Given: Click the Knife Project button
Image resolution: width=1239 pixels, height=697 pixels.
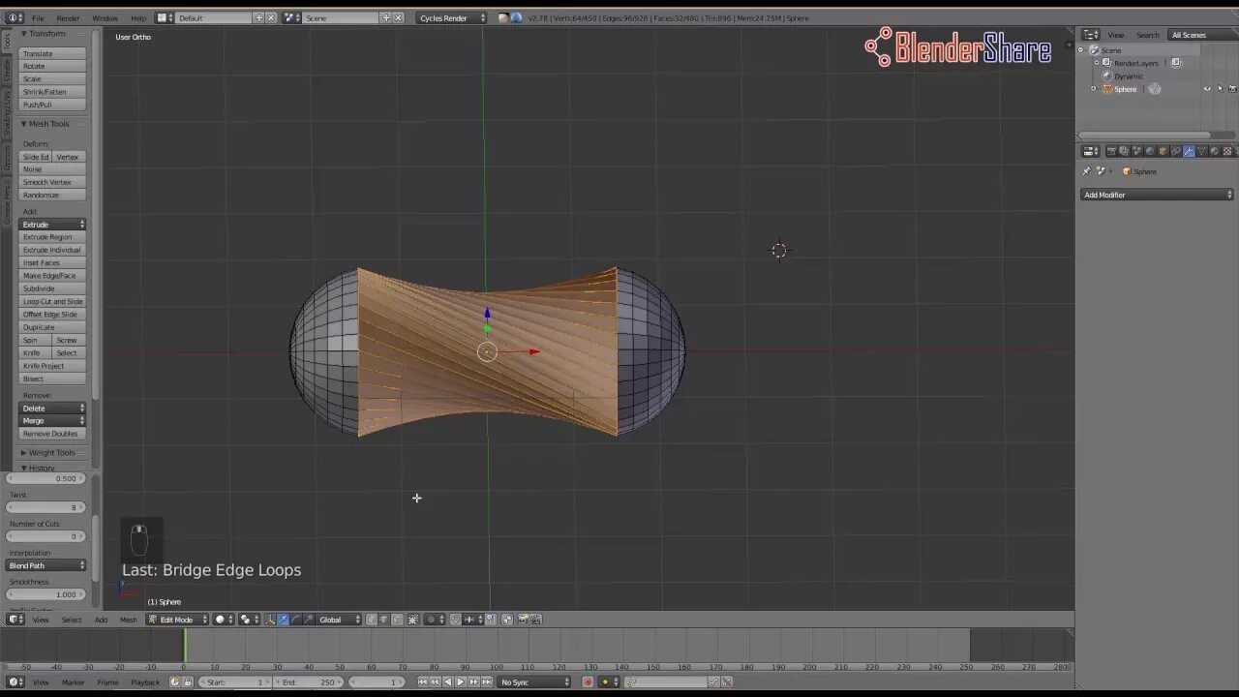Looking at the screenshot, I should tap(52, 366).
